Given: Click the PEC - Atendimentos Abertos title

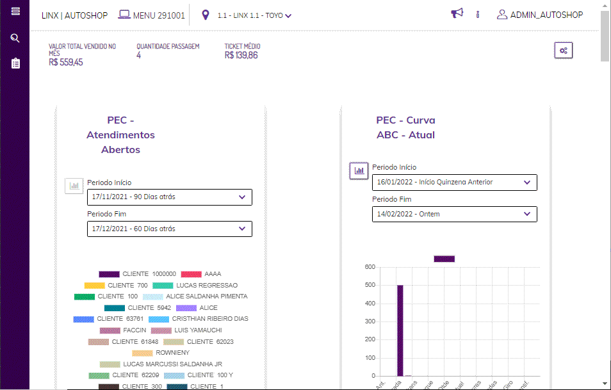Looking at the screenshot, I should [x=121, y=135].
